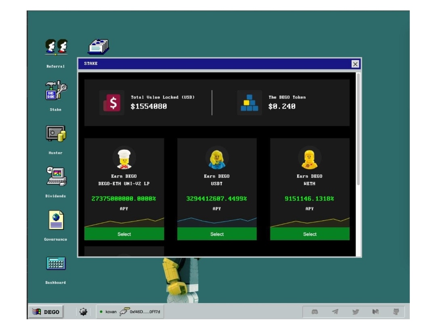
Task: Click the chef avatar in DEGO-ETH card
Action: [x=124, y=158]
